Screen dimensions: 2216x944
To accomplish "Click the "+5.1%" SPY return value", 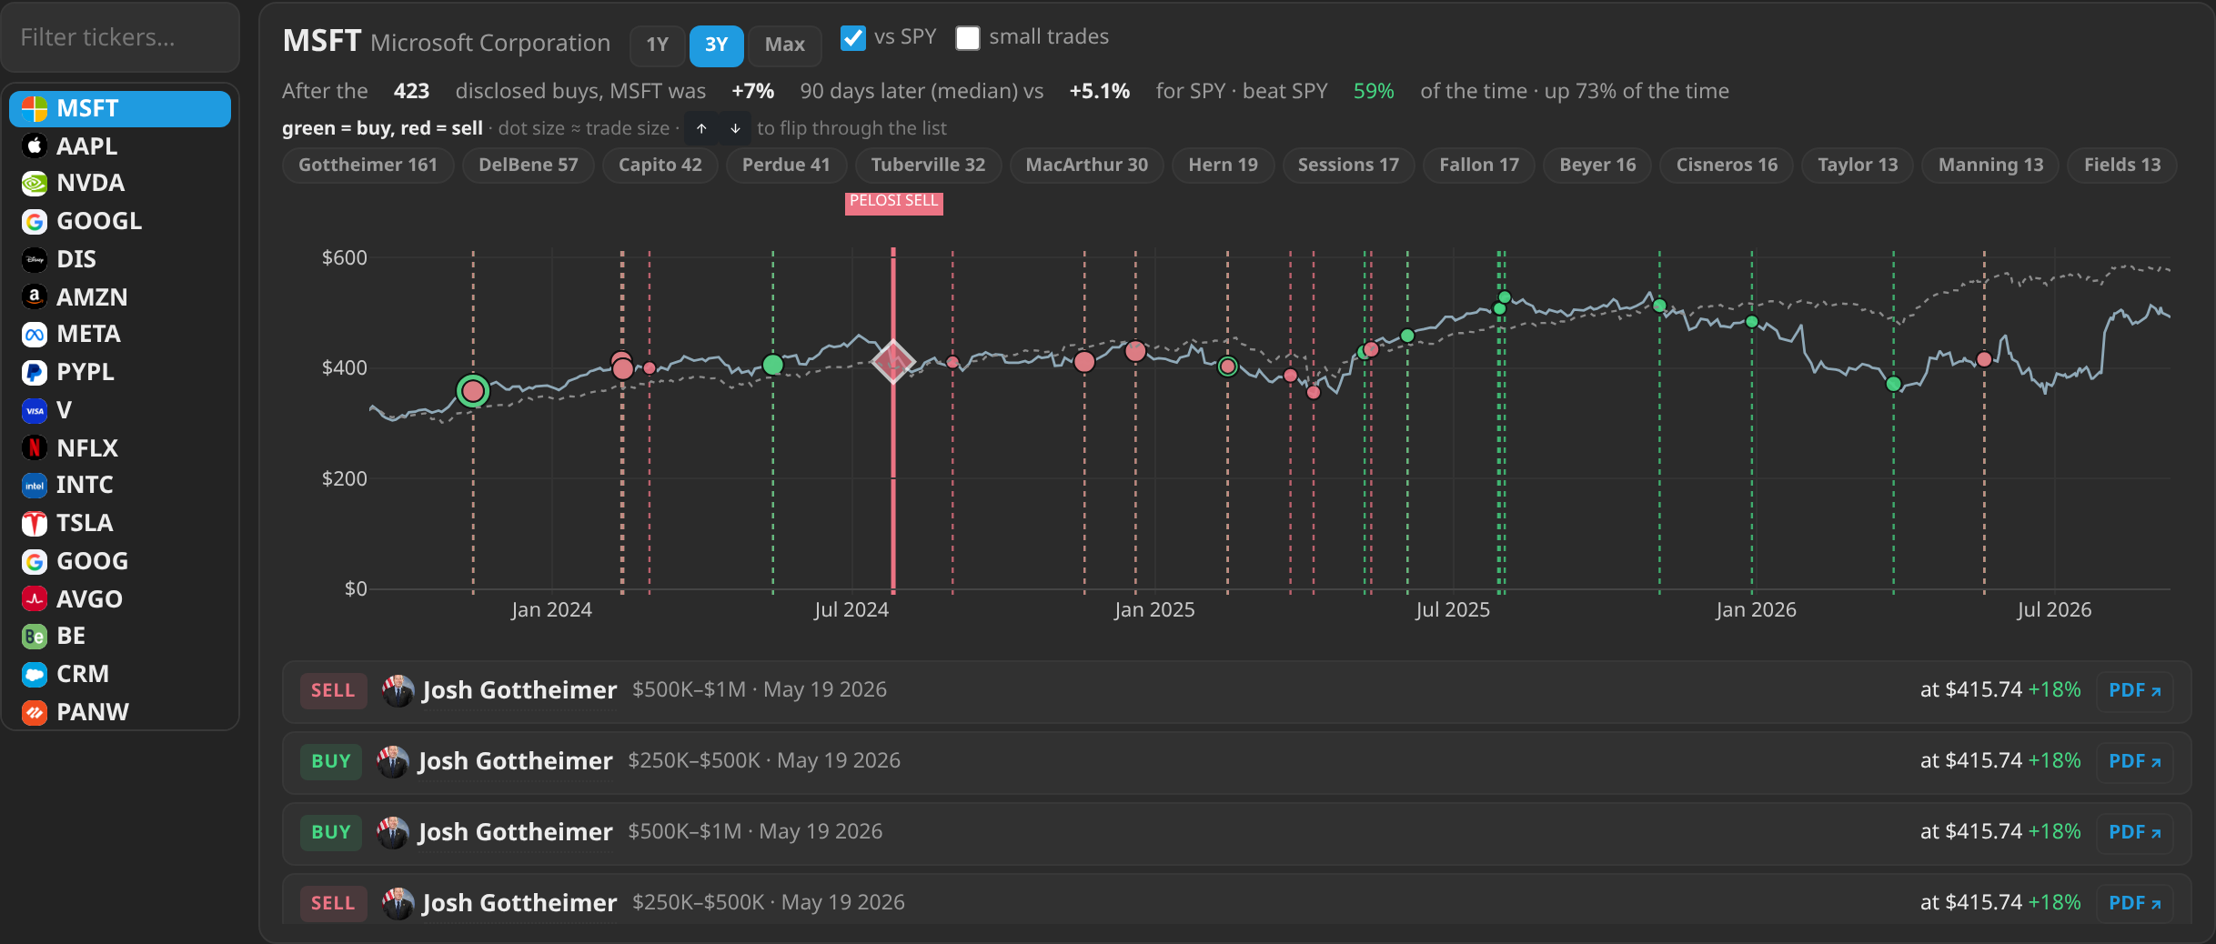I will click(x=1099, y=91).
